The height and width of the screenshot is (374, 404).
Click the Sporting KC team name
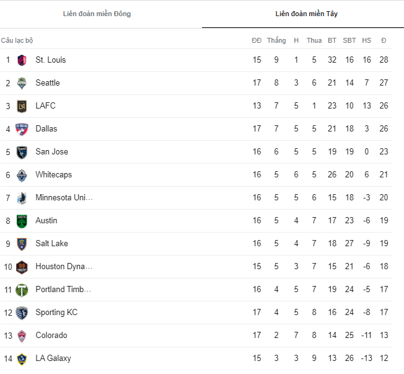pos(56,313)
